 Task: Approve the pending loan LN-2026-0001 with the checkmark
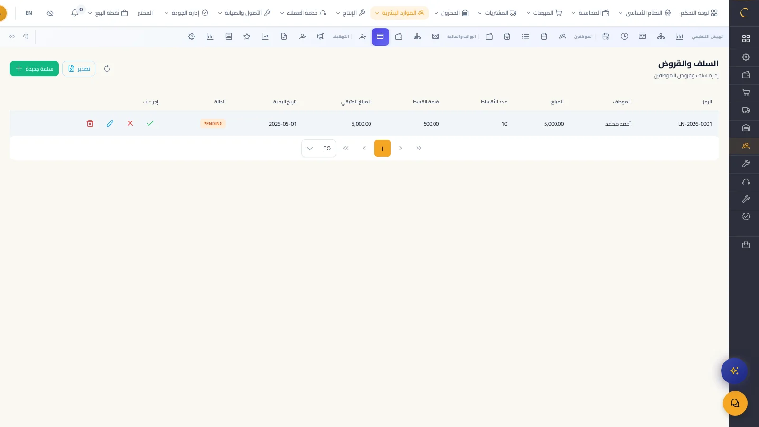(x=150, y=123)
